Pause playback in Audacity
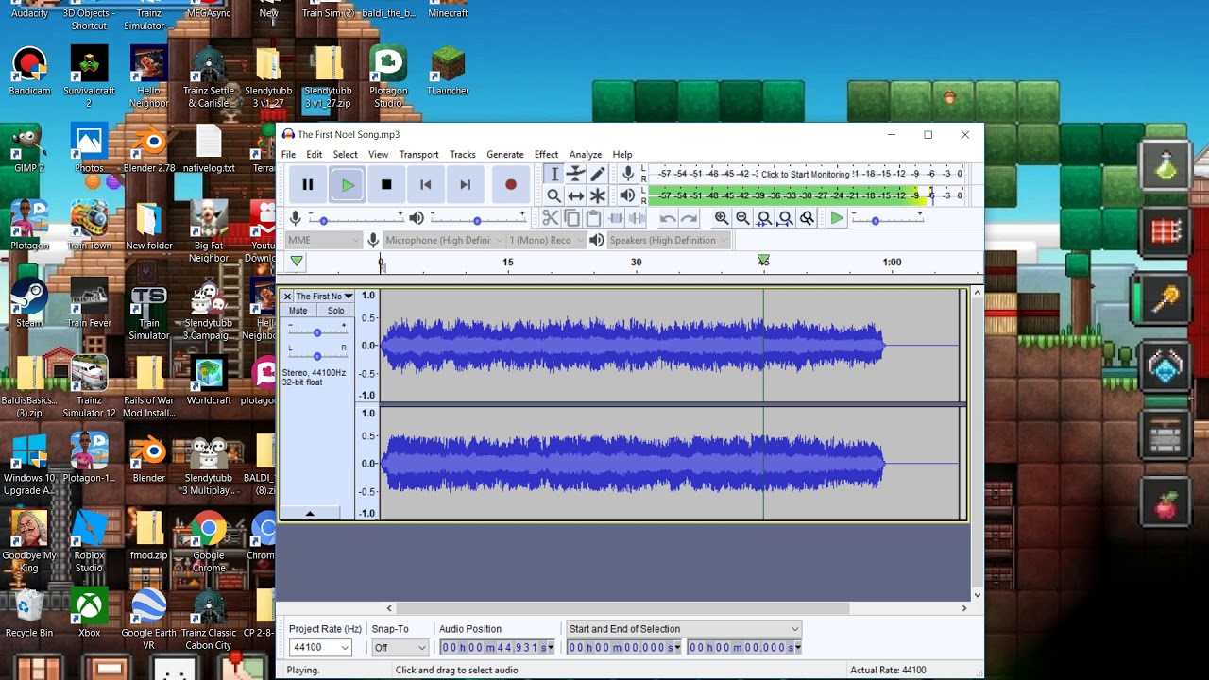Screen dimensions: 1209x680 tap(308, 185)
